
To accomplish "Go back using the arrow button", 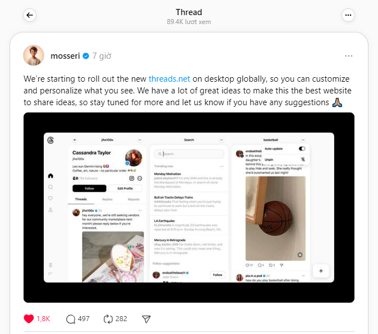I will [x=30, y=15].
